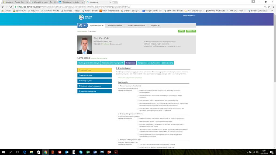Expand the Instrukcja / Harmonogram dropdown
The width and height of the screenshot is (276, 155).
coord(99,58)
